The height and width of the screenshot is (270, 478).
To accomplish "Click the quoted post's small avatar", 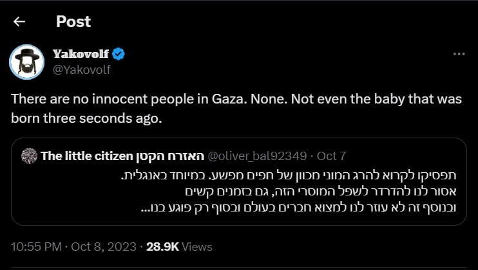I will [29, 156].
